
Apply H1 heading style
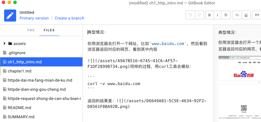[257, 15]
